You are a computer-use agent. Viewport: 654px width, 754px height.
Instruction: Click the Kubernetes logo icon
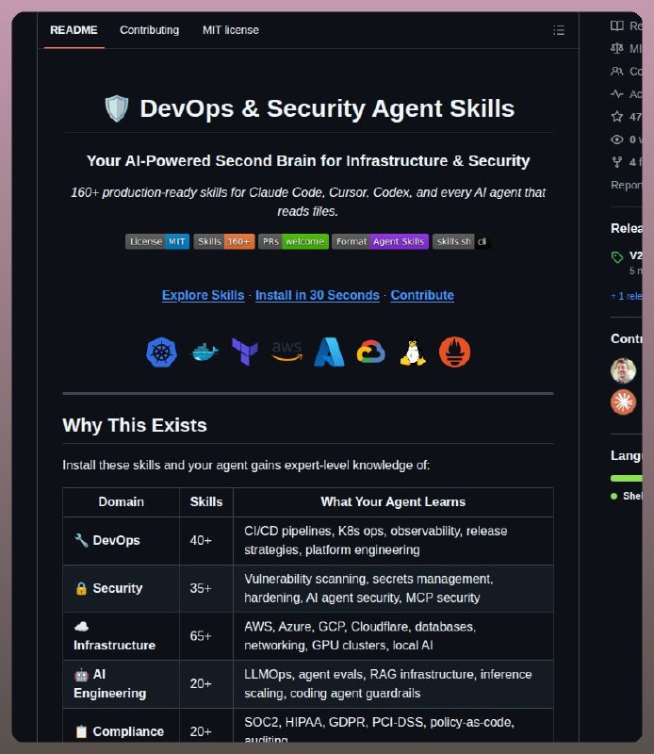pyautogui.click(x=161, y=352)
